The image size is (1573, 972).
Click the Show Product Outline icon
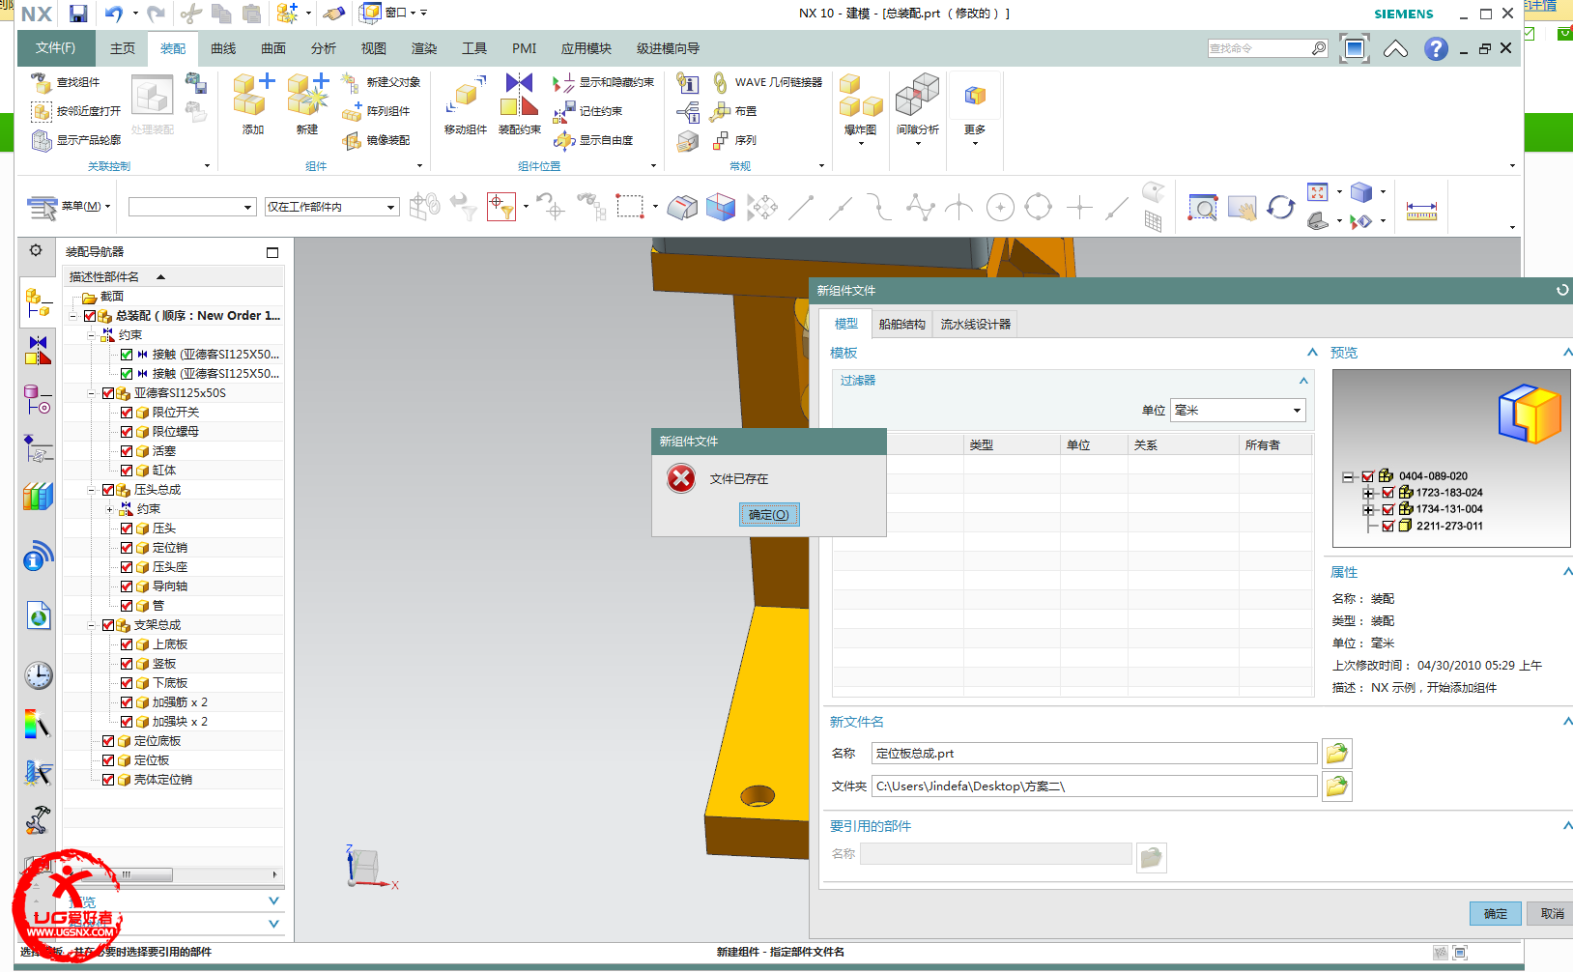click(41, 140)
